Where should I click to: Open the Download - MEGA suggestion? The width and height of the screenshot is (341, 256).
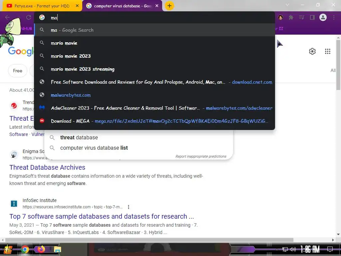(x=155, y=121)
